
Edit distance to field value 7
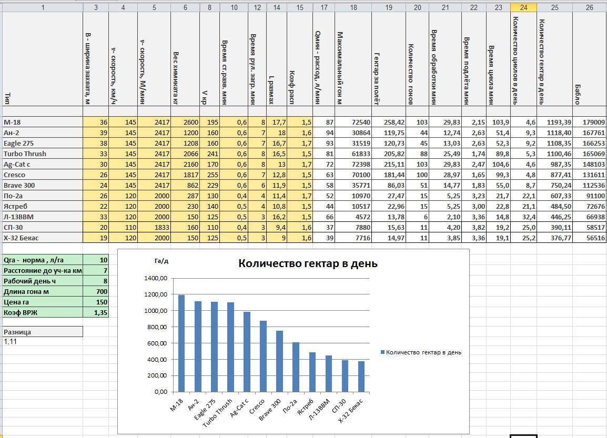tap(96, 270)
